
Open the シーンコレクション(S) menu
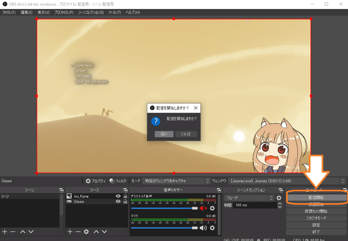(x=91, y=13)
